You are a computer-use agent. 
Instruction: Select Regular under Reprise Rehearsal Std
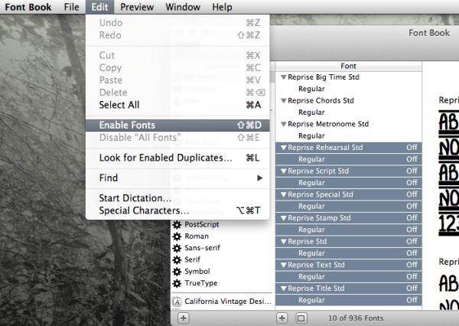click(348, 159)
